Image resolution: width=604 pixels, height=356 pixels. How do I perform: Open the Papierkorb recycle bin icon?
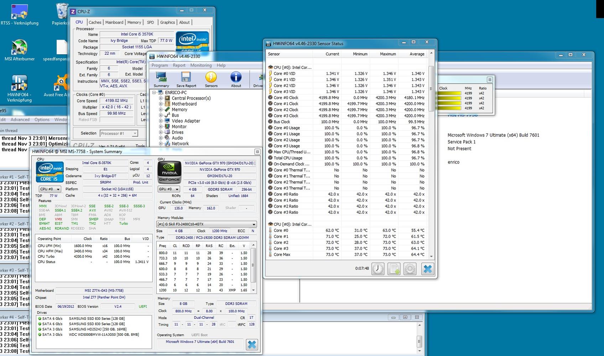coord(62,15)
